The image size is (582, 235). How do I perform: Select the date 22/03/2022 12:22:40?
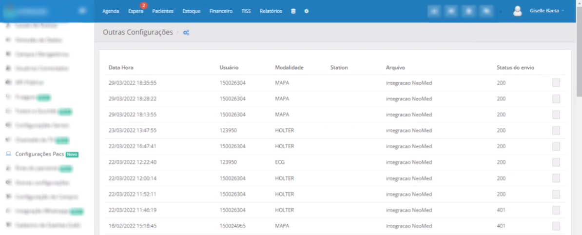pos(133,162)
